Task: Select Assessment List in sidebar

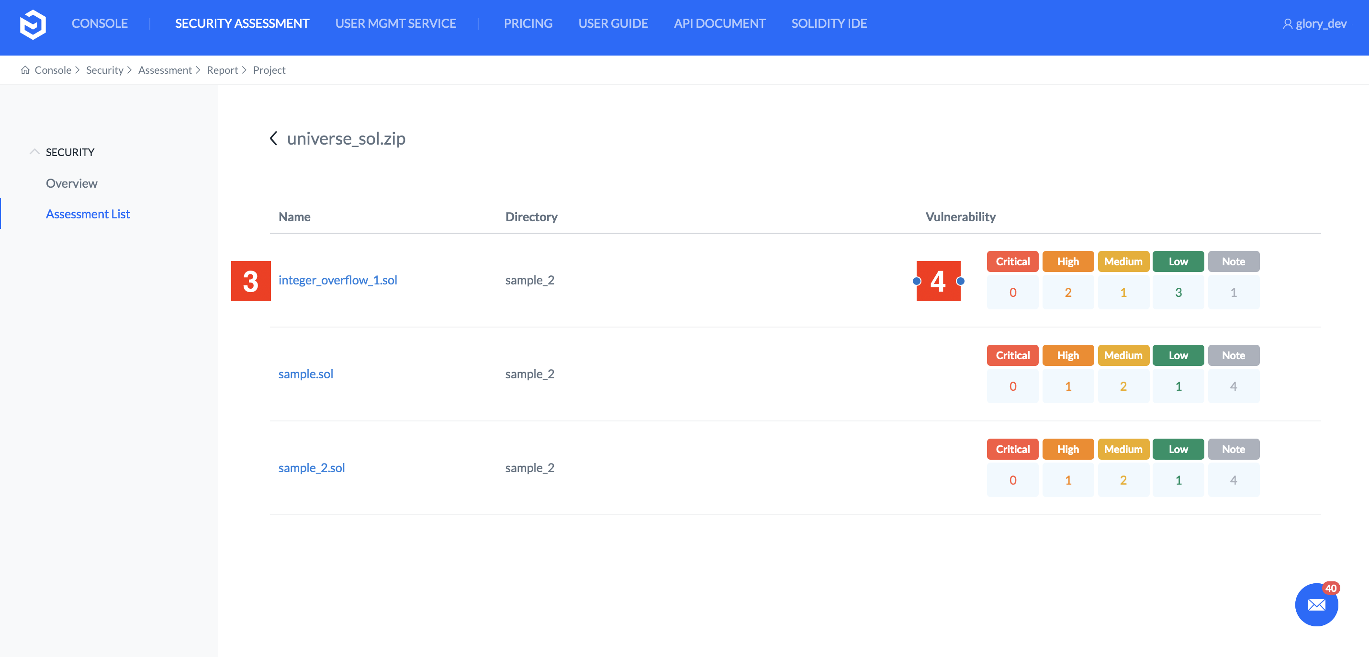Action: click(x=88, y=214)
